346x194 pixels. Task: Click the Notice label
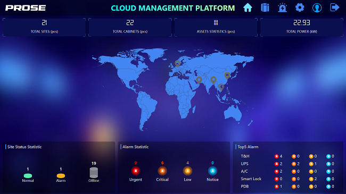(212, 180)
